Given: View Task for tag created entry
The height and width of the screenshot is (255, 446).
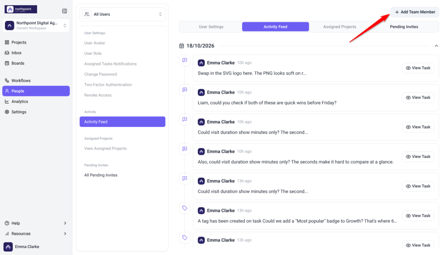Looking at the screenshot, I should coord(418,216).
